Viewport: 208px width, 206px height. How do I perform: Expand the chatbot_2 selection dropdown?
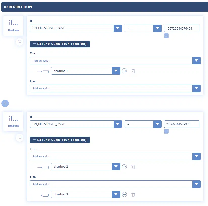point(116,167)
